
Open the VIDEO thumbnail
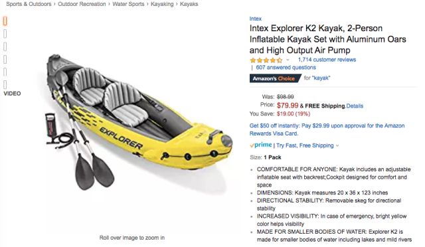pos(12,94)
